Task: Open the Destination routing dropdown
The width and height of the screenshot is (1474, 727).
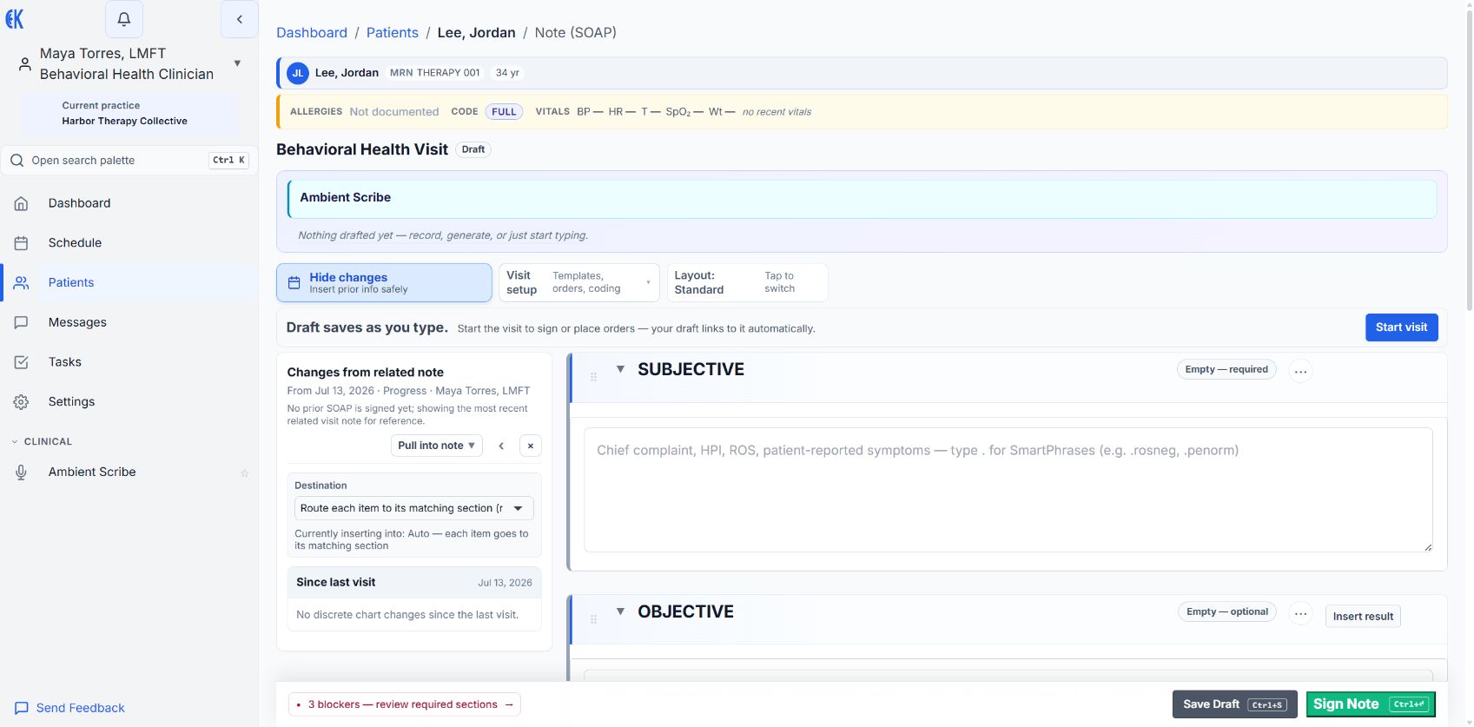Action: tap(414, 508)
